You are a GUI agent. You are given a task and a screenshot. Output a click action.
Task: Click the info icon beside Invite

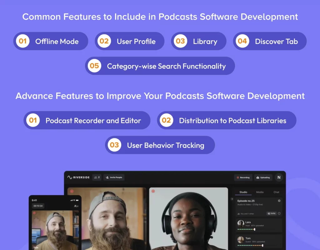click(279, 213)
